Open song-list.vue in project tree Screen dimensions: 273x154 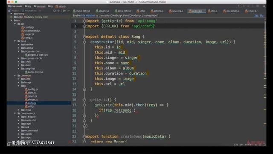coord(34,72)
